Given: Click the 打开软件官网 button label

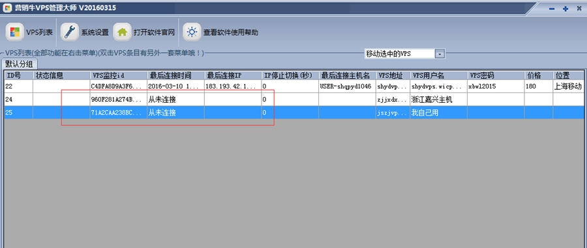Looking at the screenshot, I should click(x=154, y=33).
